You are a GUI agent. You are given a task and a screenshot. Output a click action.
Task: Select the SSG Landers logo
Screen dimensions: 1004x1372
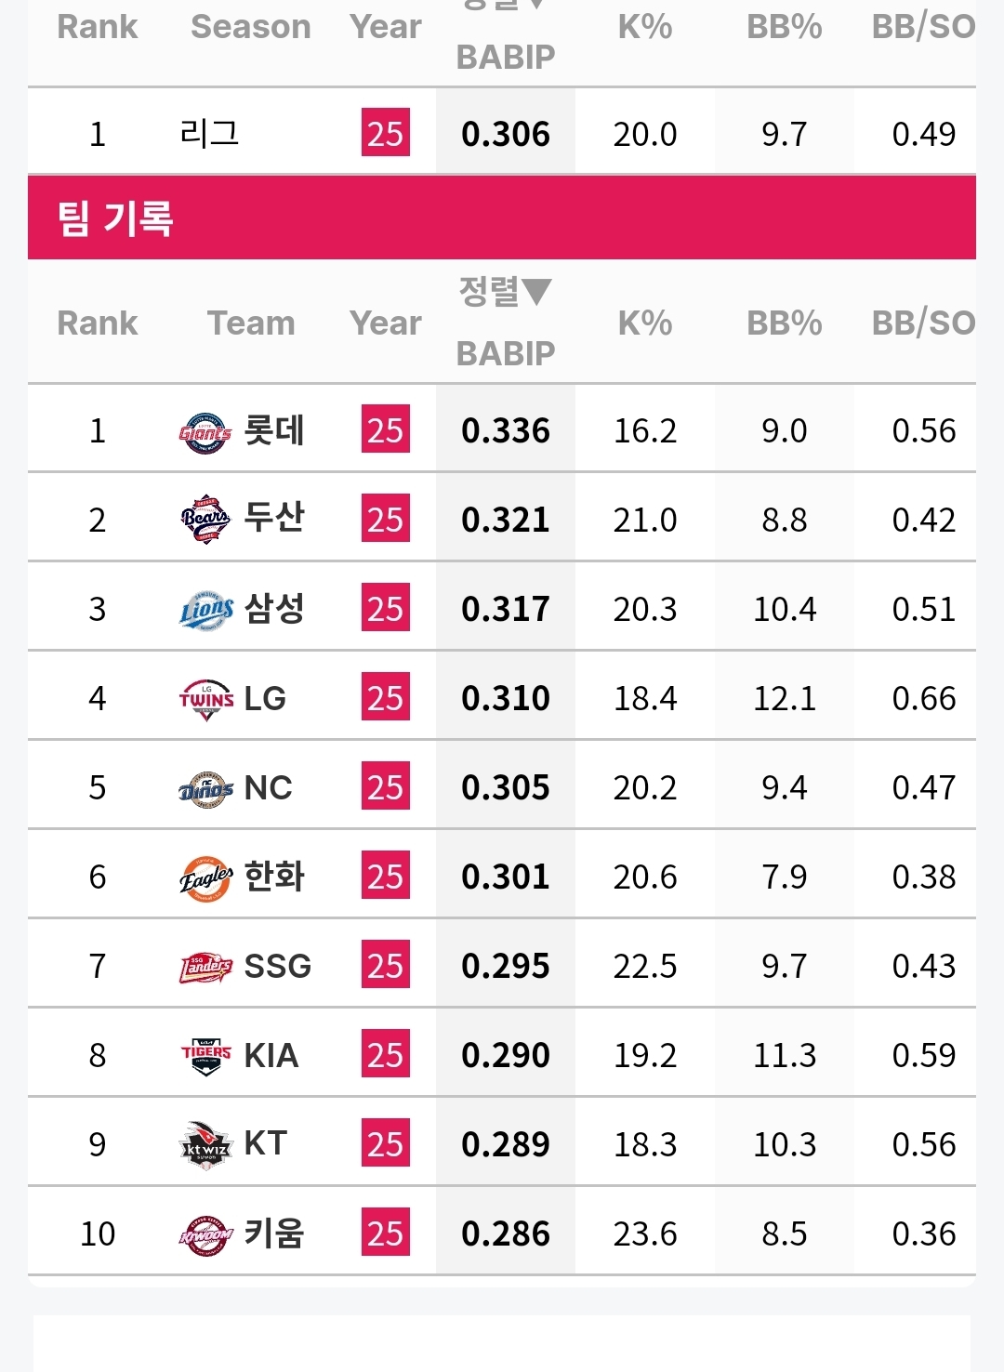[x=205, y=968]
